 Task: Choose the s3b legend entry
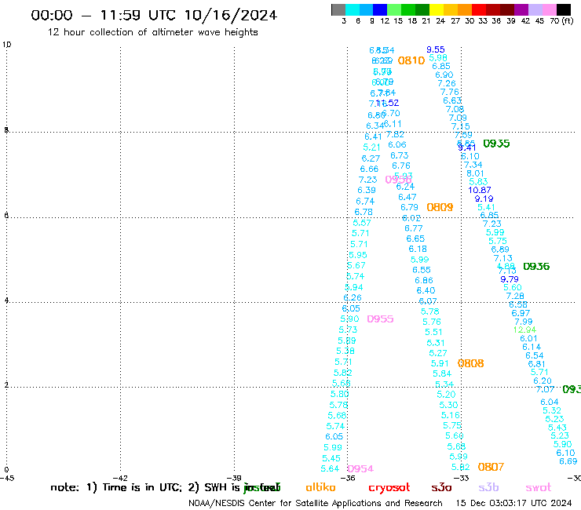[488, 487]
